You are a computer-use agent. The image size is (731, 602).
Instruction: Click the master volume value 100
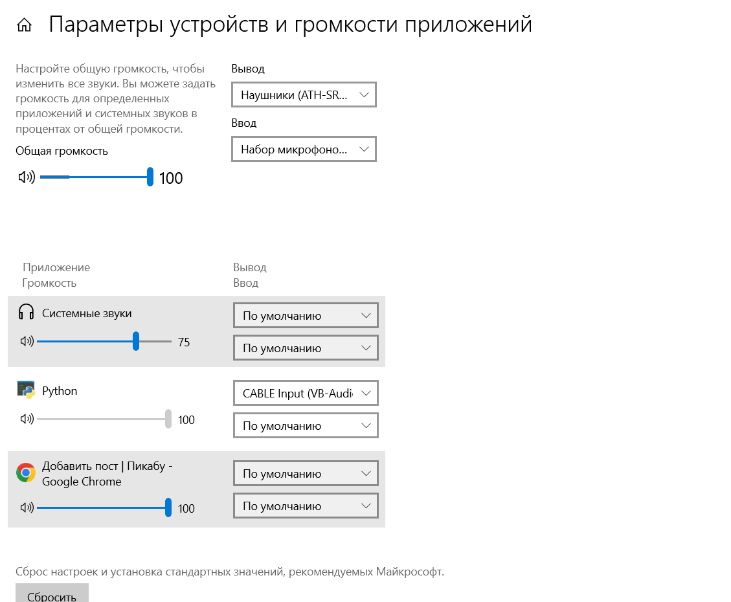tap(171, 178)
